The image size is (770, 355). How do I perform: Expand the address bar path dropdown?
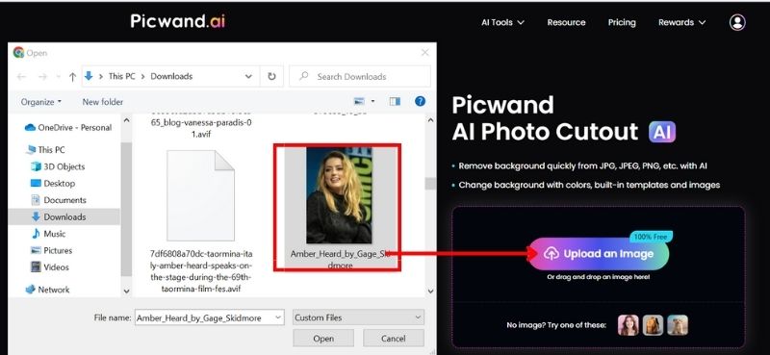248,77
